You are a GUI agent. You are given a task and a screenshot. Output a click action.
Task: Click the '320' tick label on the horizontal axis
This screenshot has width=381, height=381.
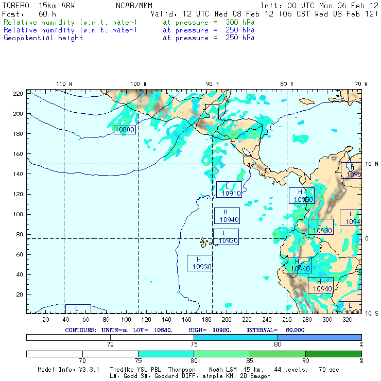coord(347,320)
